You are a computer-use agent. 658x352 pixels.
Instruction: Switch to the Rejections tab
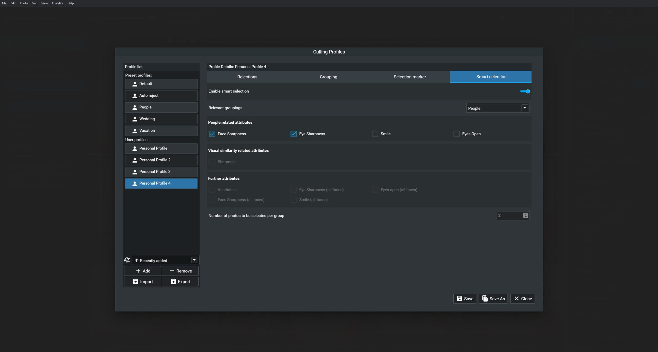click(x=247, y=77)
